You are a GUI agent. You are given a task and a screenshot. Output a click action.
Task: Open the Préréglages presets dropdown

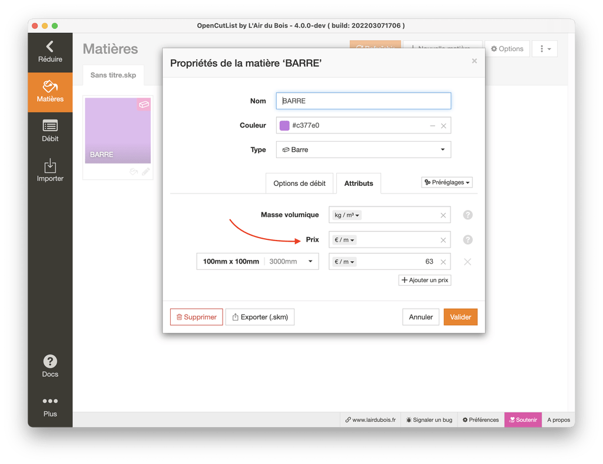click(447, 182)
